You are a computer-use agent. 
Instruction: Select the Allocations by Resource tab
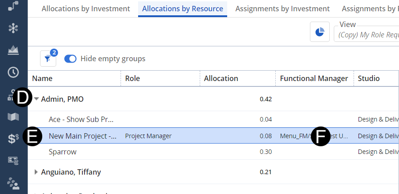coord(182,9)
